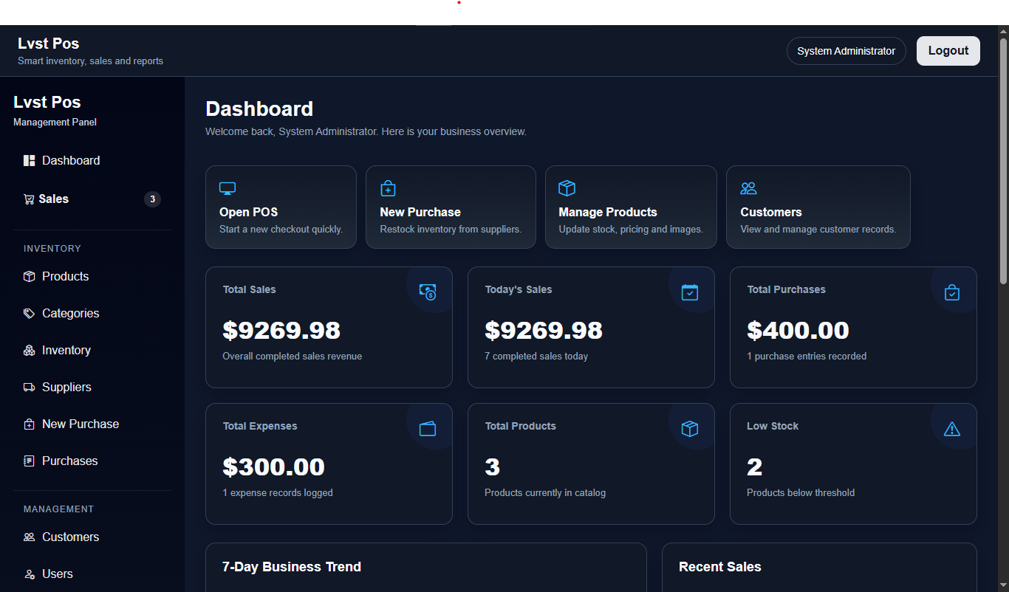1009x592 pixels.
Task: Click the Total Products box icon
Action: point(689,428)
